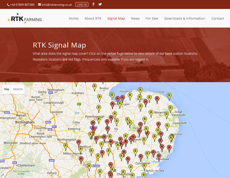Image resolution: width=230 pixels, height=178 pixels.
Task: Switch map to Satellite view
Action: tap(18, 89)
